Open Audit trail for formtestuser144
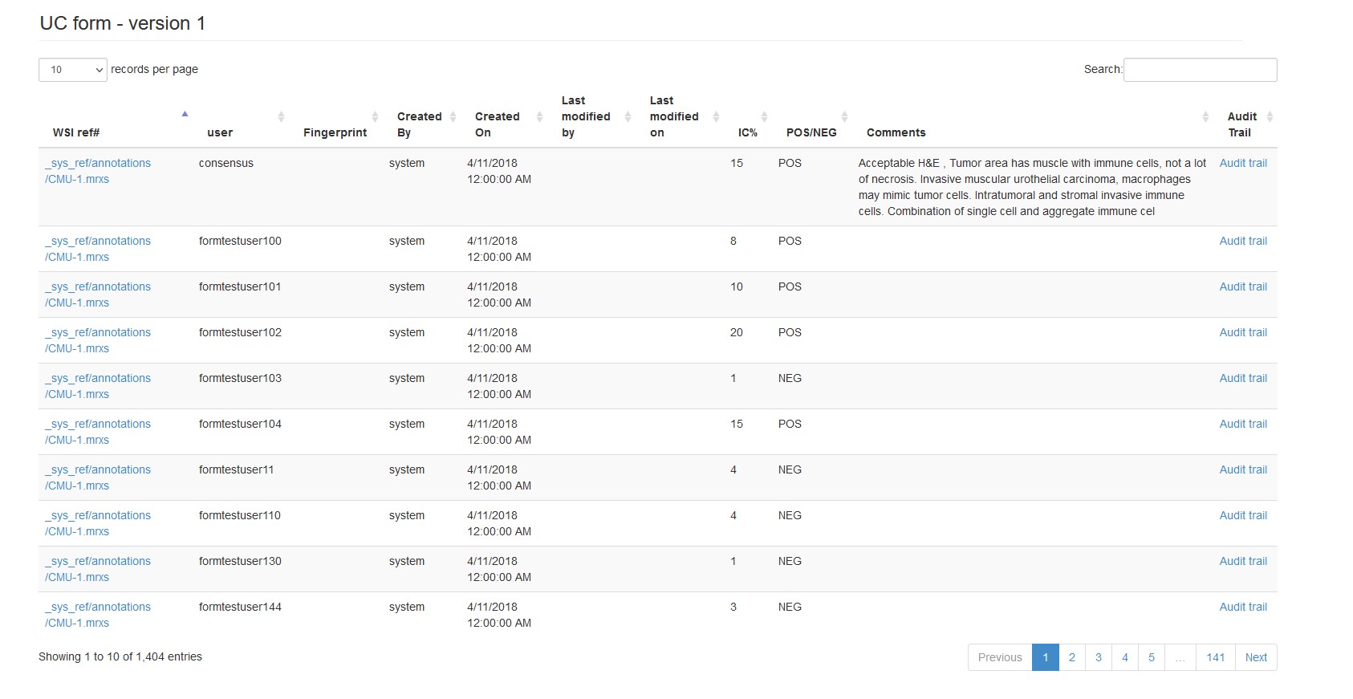Image resolution: width=1353 pixels, height=699 pixels. click(1243, 607)
